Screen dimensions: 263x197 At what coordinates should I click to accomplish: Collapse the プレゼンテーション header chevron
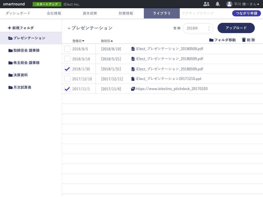(69, 28)
